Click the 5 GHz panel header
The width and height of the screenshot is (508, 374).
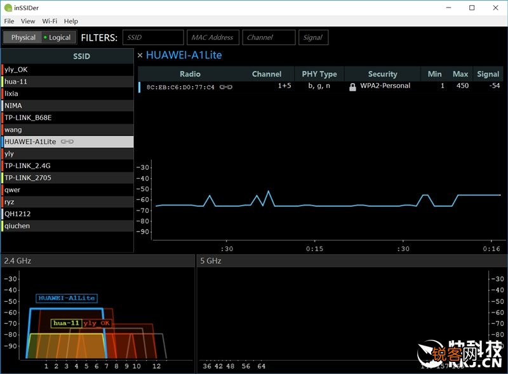click(352, 261)
